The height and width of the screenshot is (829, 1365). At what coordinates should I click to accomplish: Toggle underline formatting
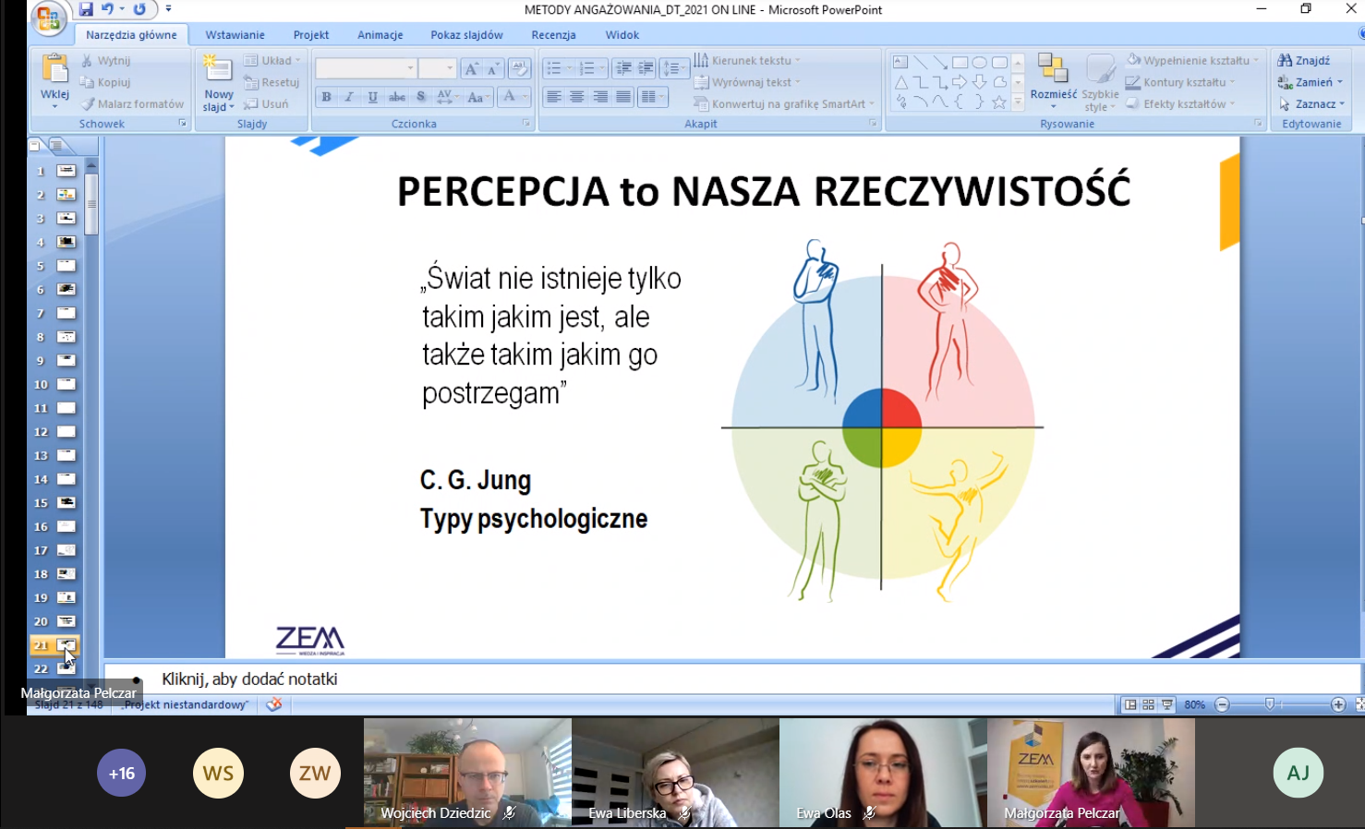(372, 97)
